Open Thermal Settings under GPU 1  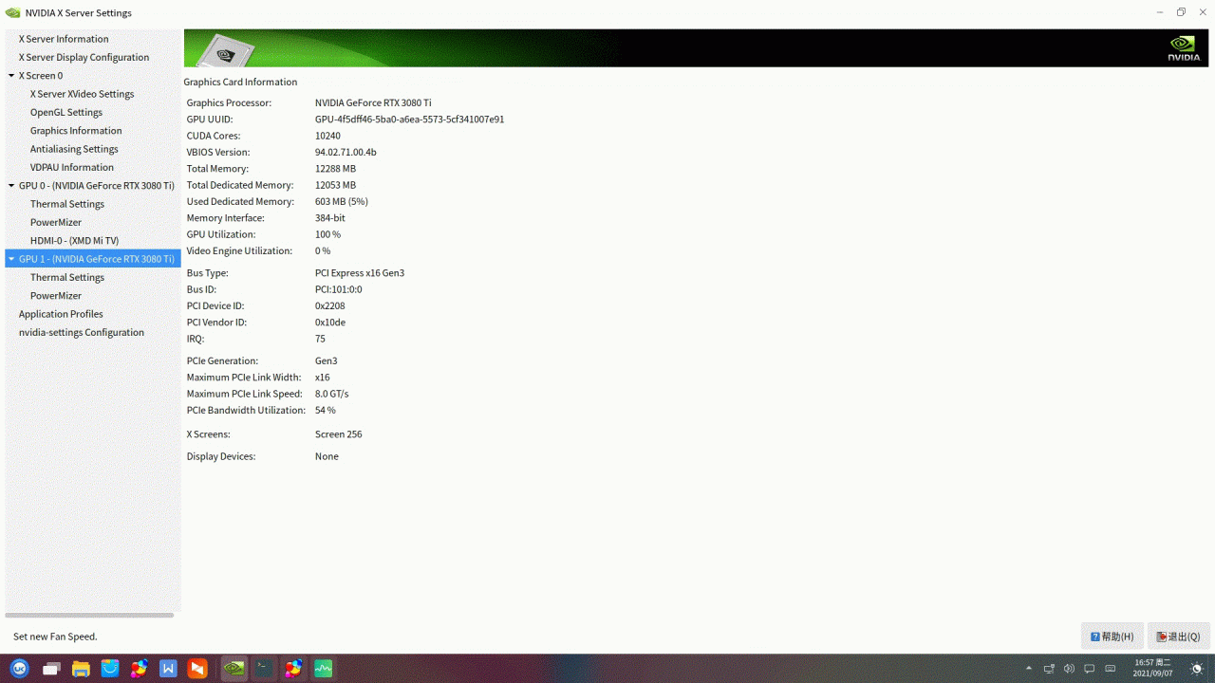click(x=66, y=277)
